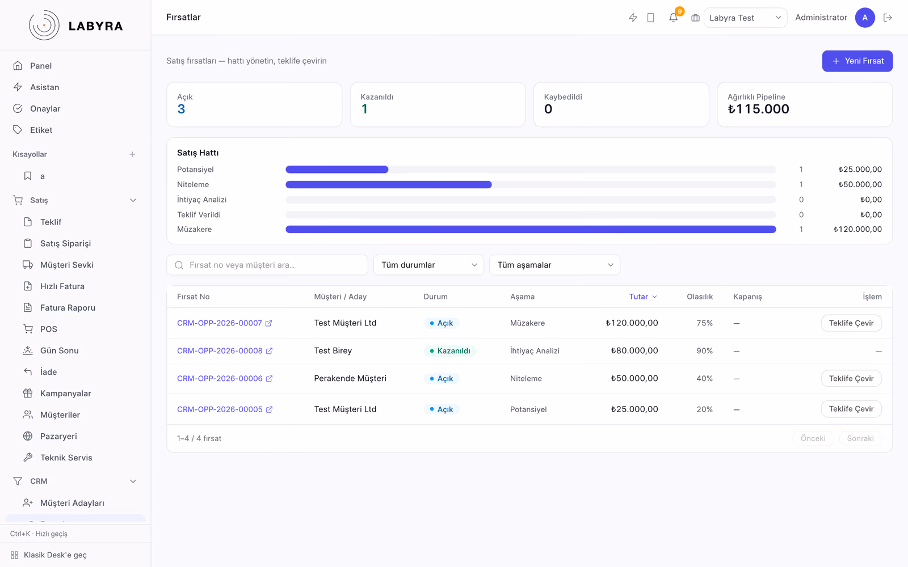Image resolution: width=908 pixels, height=567 pixels.
Task: Open Onaylar check-circle icon
Action: (x=18, y=108)
